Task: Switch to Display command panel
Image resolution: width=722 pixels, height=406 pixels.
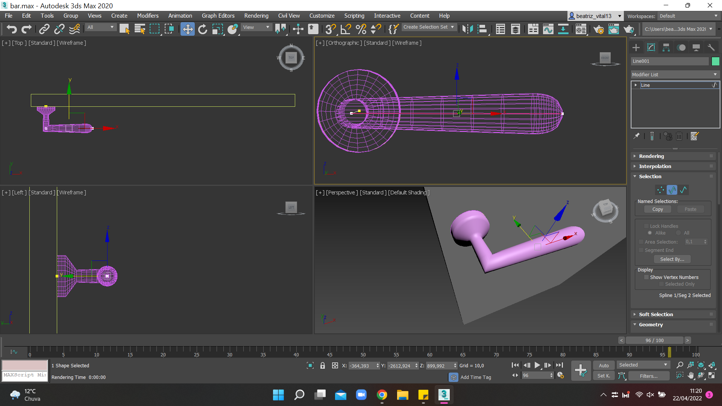Action: 696,47
